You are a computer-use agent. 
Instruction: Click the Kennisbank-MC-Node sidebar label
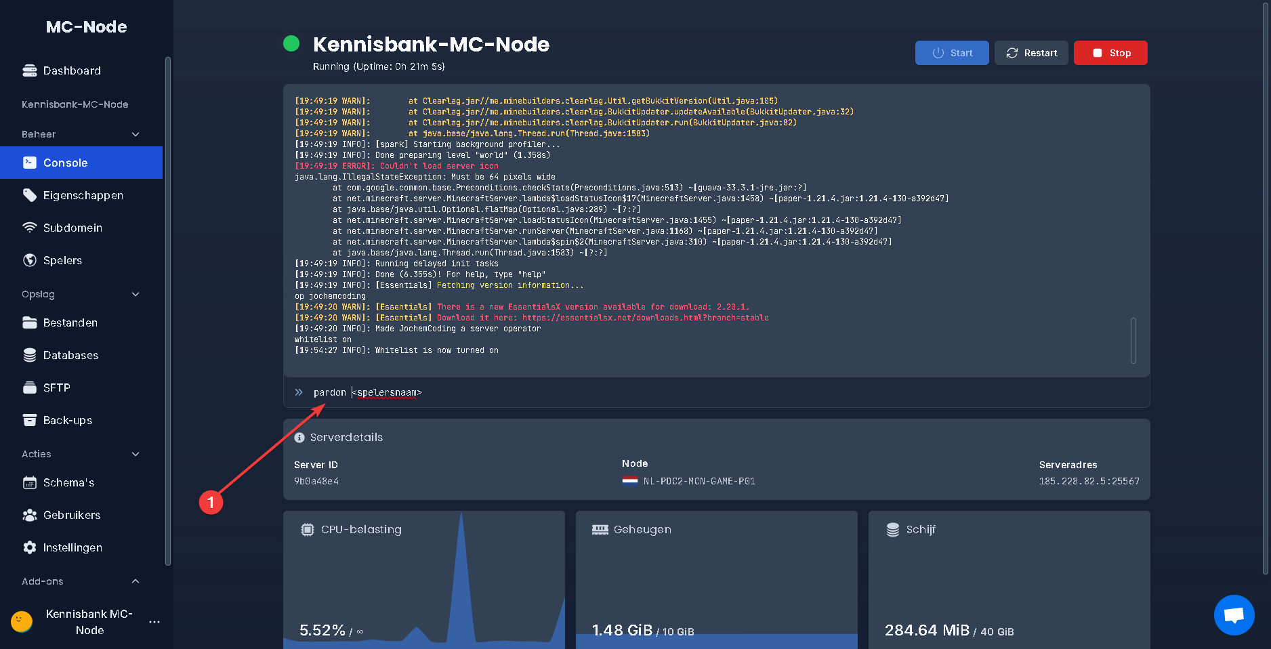(75, 104)
